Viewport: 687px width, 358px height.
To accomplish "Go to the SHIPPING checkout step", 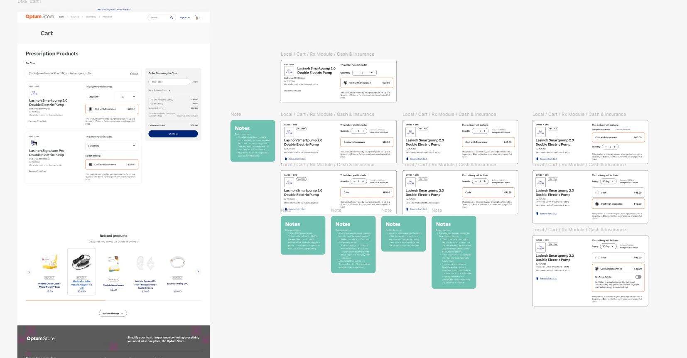I will 91,17.
